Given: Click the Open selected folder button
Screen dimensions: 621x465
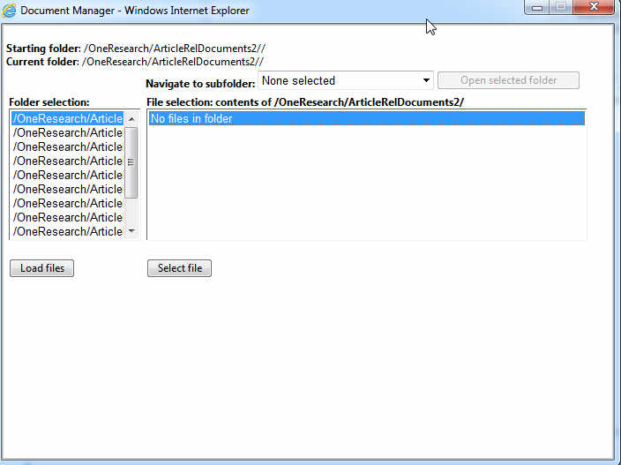Looking at the screenshot, I should 508,80.
